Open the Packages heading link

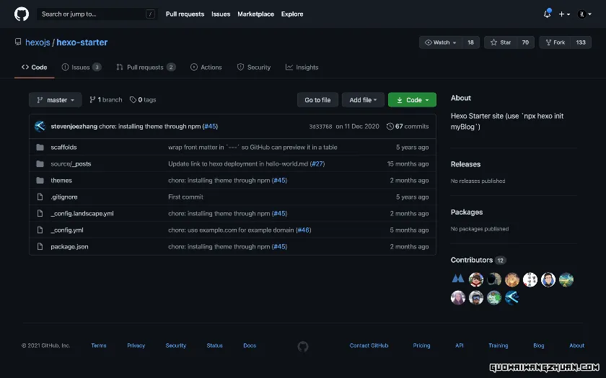pyautogui.click(x=467, y=212)
